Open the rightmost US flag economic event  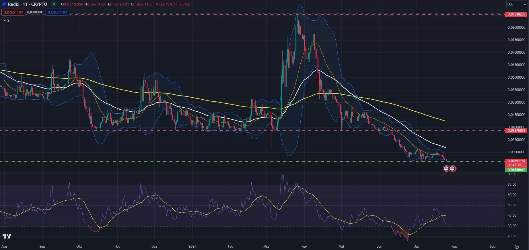pyautogui.click(x=452, y=168)
